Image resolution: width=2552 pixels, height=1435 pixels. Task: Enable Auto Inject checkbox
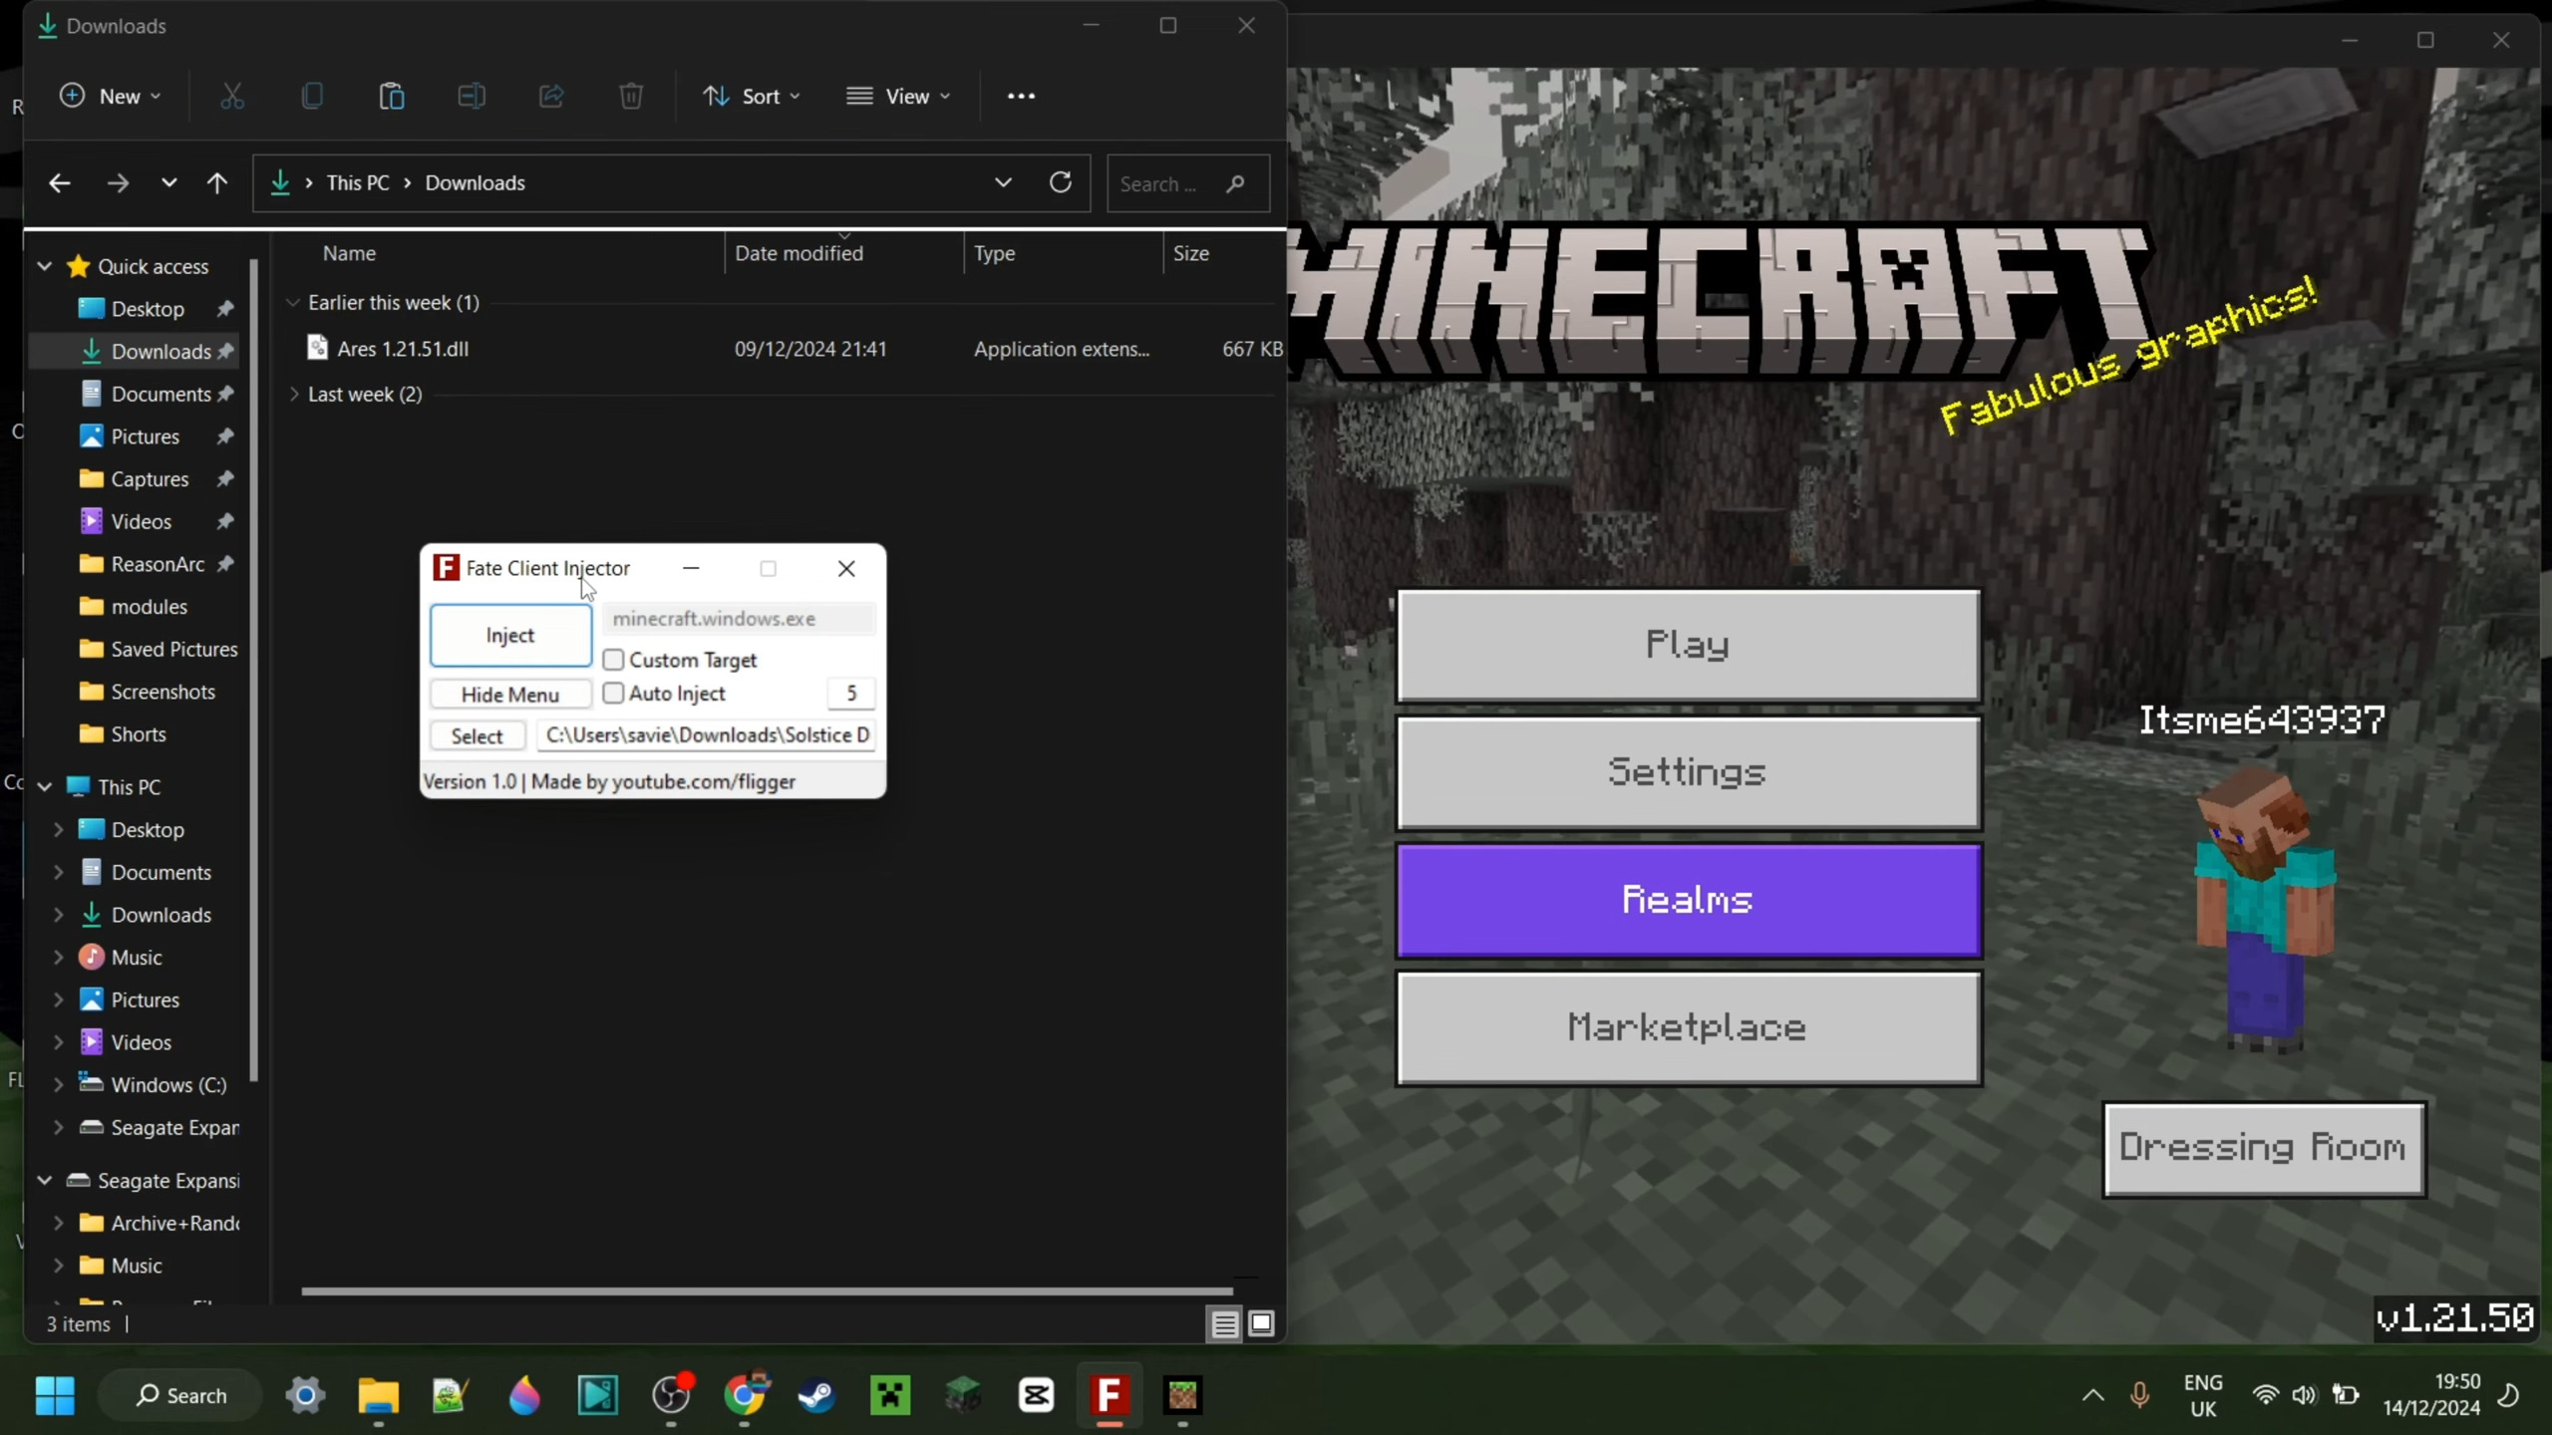pyautogui.click(x=613, y=693)
